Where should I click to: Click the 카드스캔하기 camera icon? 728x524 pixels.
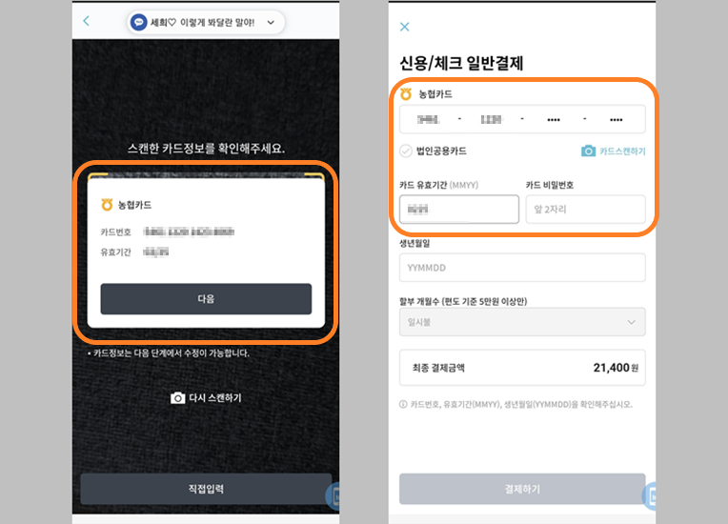tap(588, 151)
